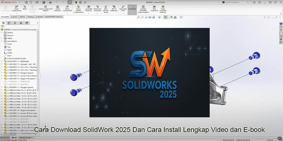Expand the 60216001<1> (Bulkhead) component
Screen dimensions: 283x141
click(x=2, y=61)
